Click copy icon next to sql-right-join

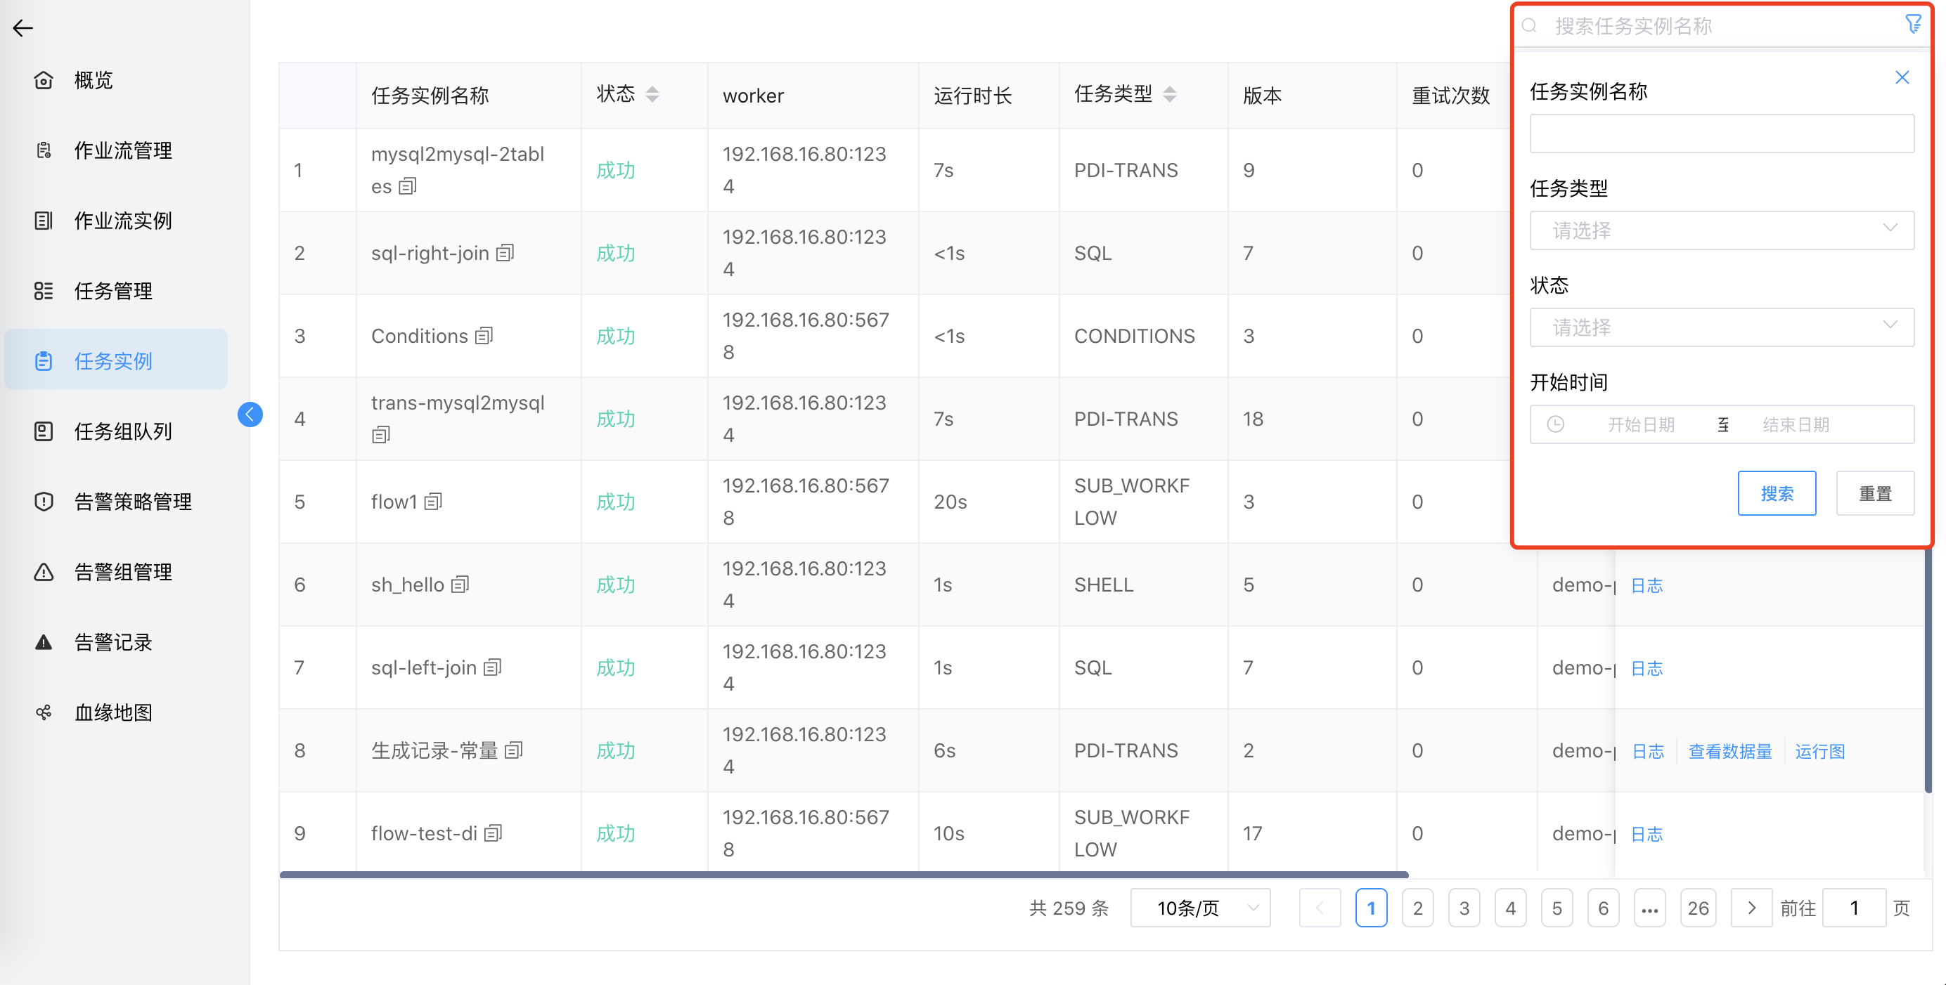[505, 253]
